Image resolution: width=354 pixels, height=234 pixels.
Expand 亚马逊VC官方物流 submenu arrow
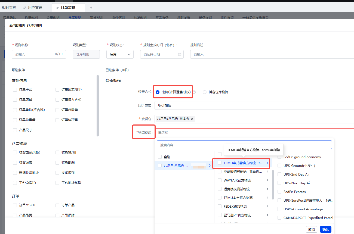pos(267,215)
